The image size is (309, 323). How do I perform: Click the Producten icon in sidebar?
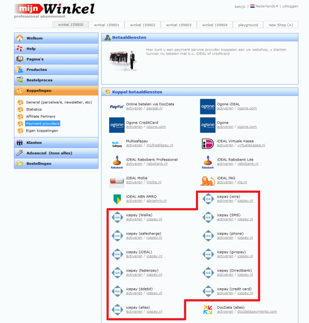click(20, 70)
